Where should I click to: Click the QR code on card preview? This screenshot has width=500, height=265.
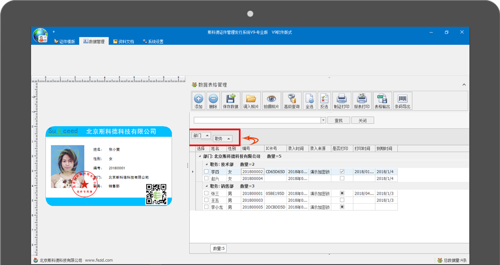tap(156, 194)
